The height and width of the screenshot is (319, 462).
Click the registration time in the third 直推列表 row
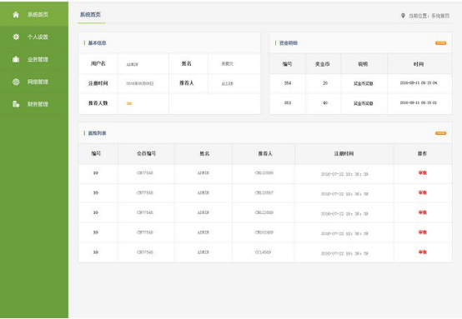click(344, 214)
